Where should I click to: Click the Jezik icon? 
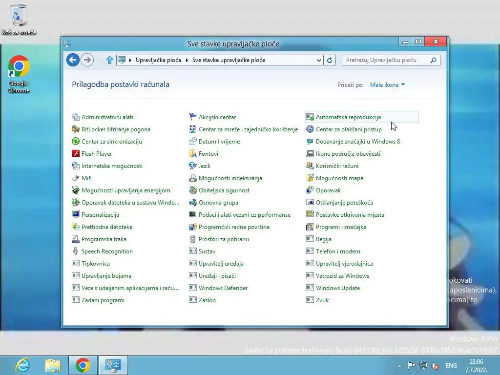click(192, 166)
